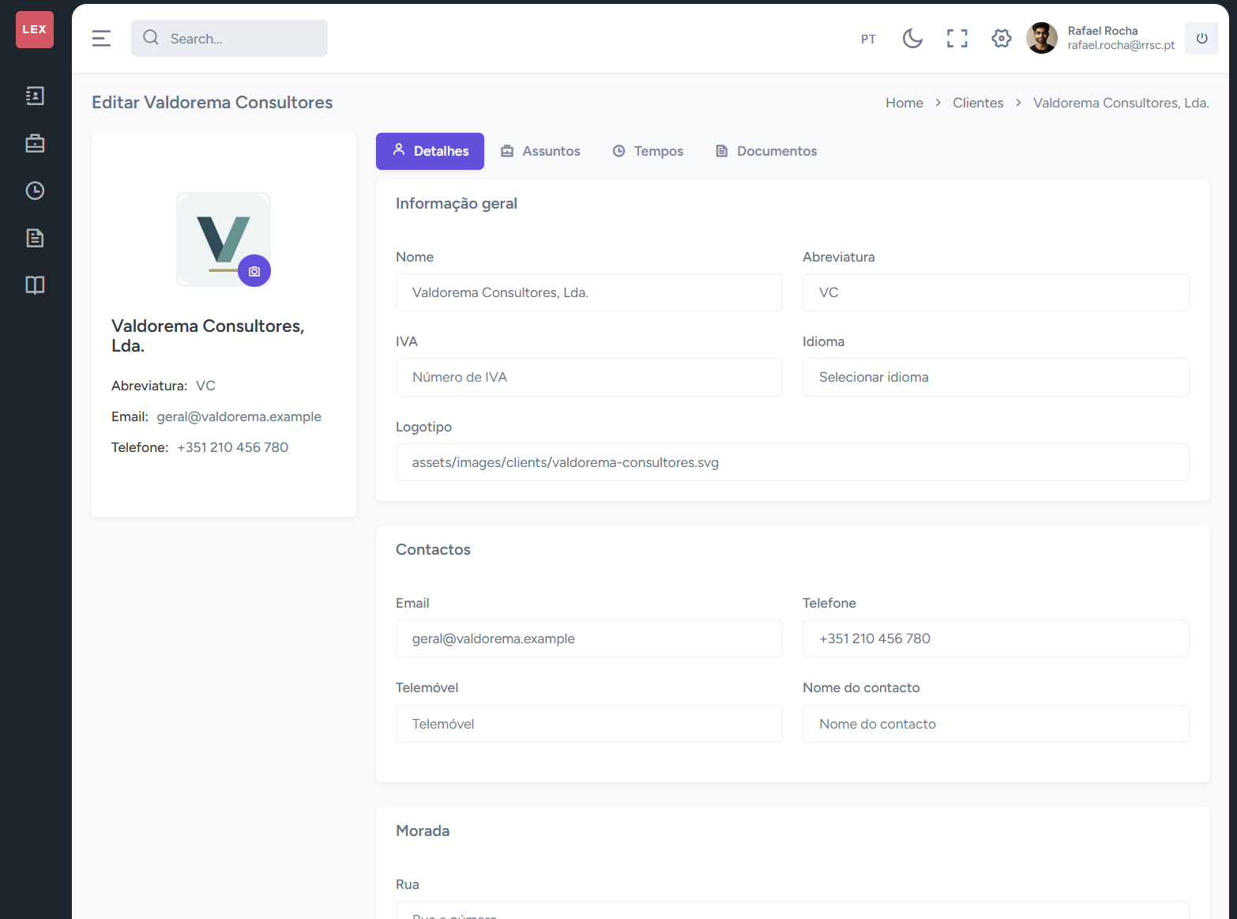
Task: Click the Search field in the header
Action: point(229,38)
